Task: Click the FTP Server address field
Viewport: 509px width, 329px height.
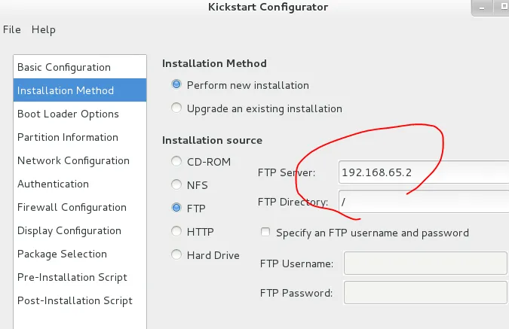Action: pyautogui.click(x=422, y=172)
